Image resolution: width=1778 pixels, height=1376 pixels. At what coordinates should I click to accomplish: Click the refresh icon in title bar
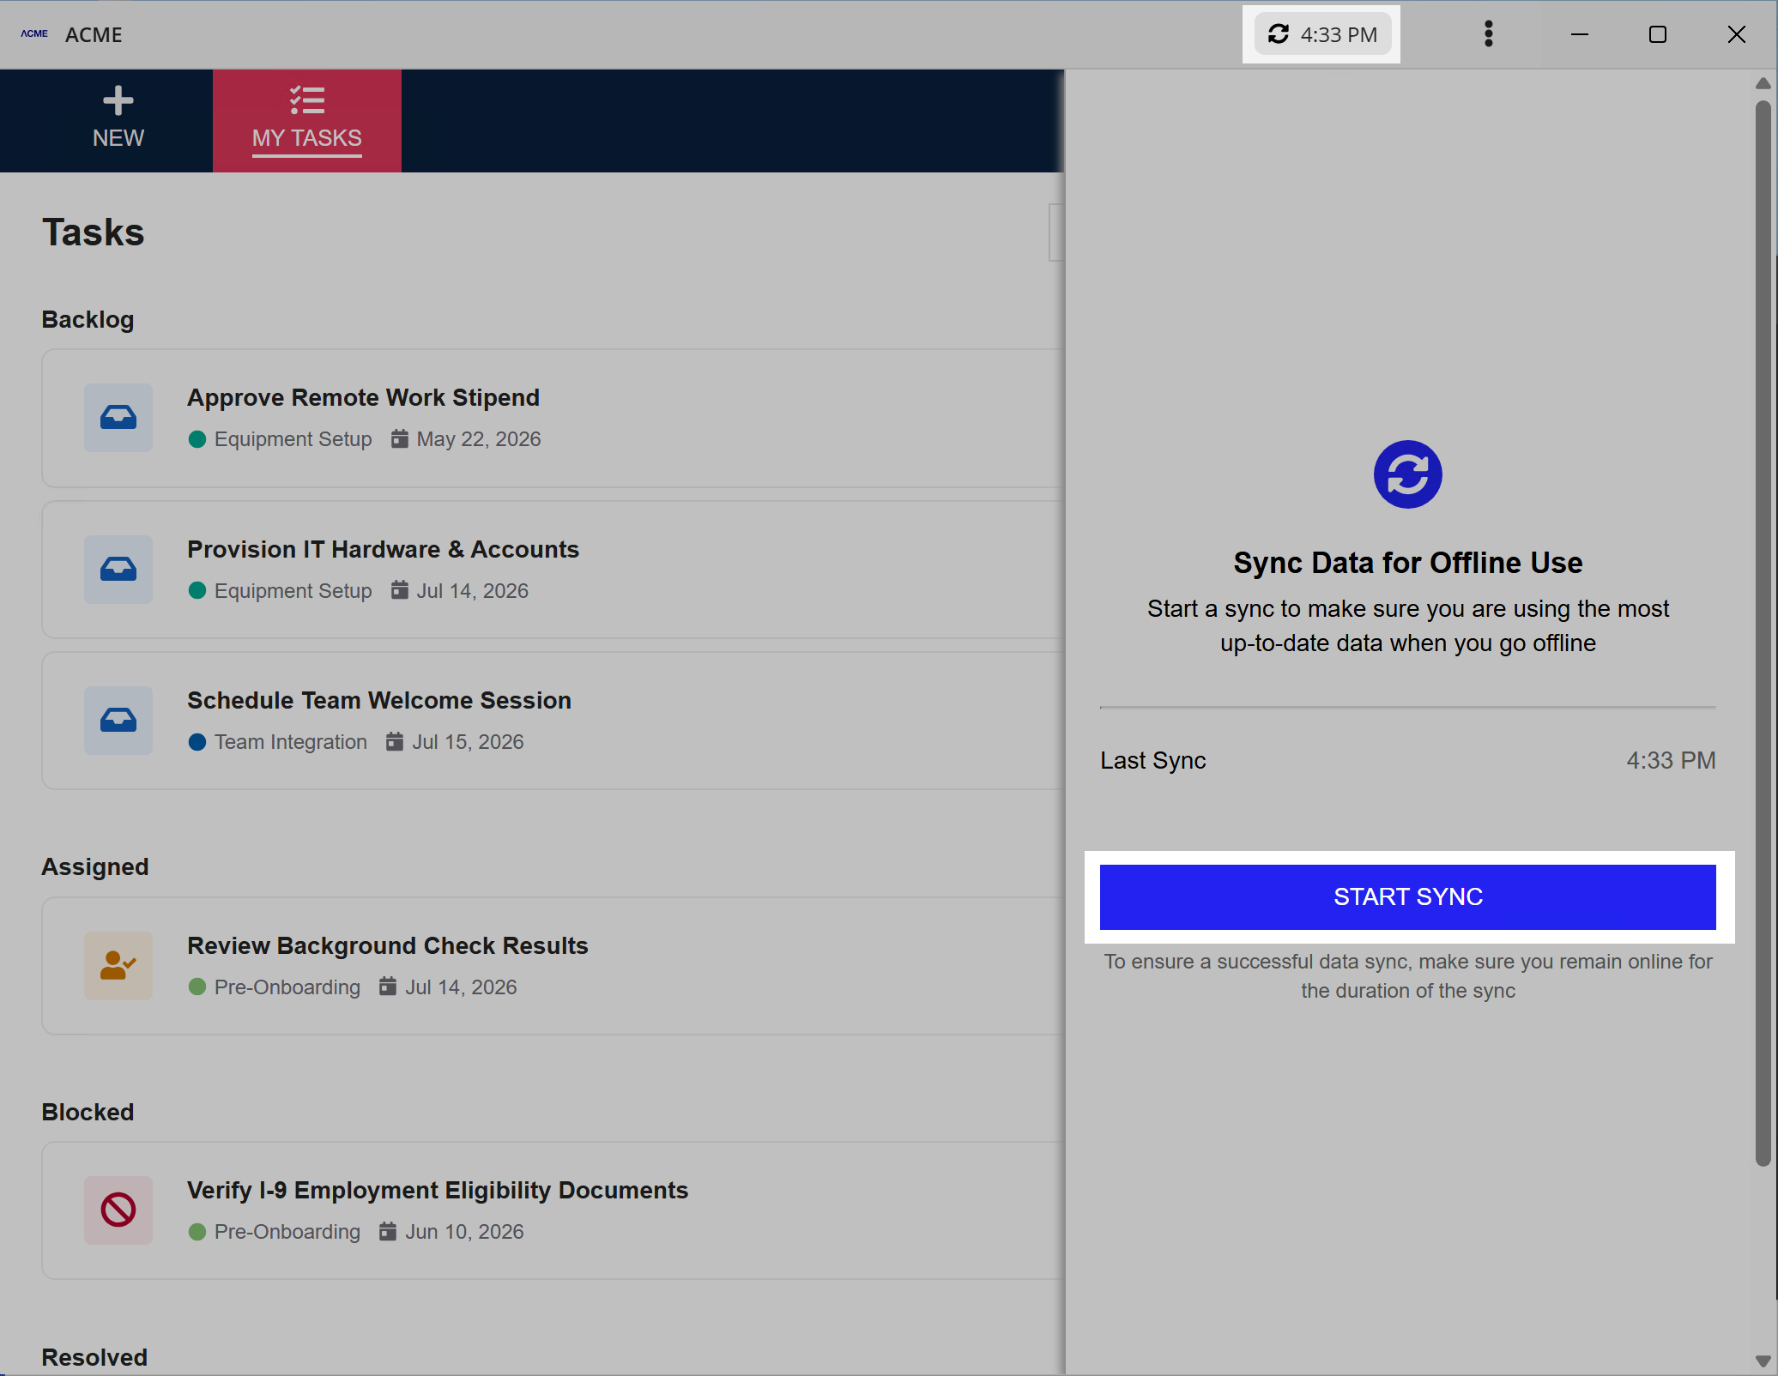[1279, 34]
